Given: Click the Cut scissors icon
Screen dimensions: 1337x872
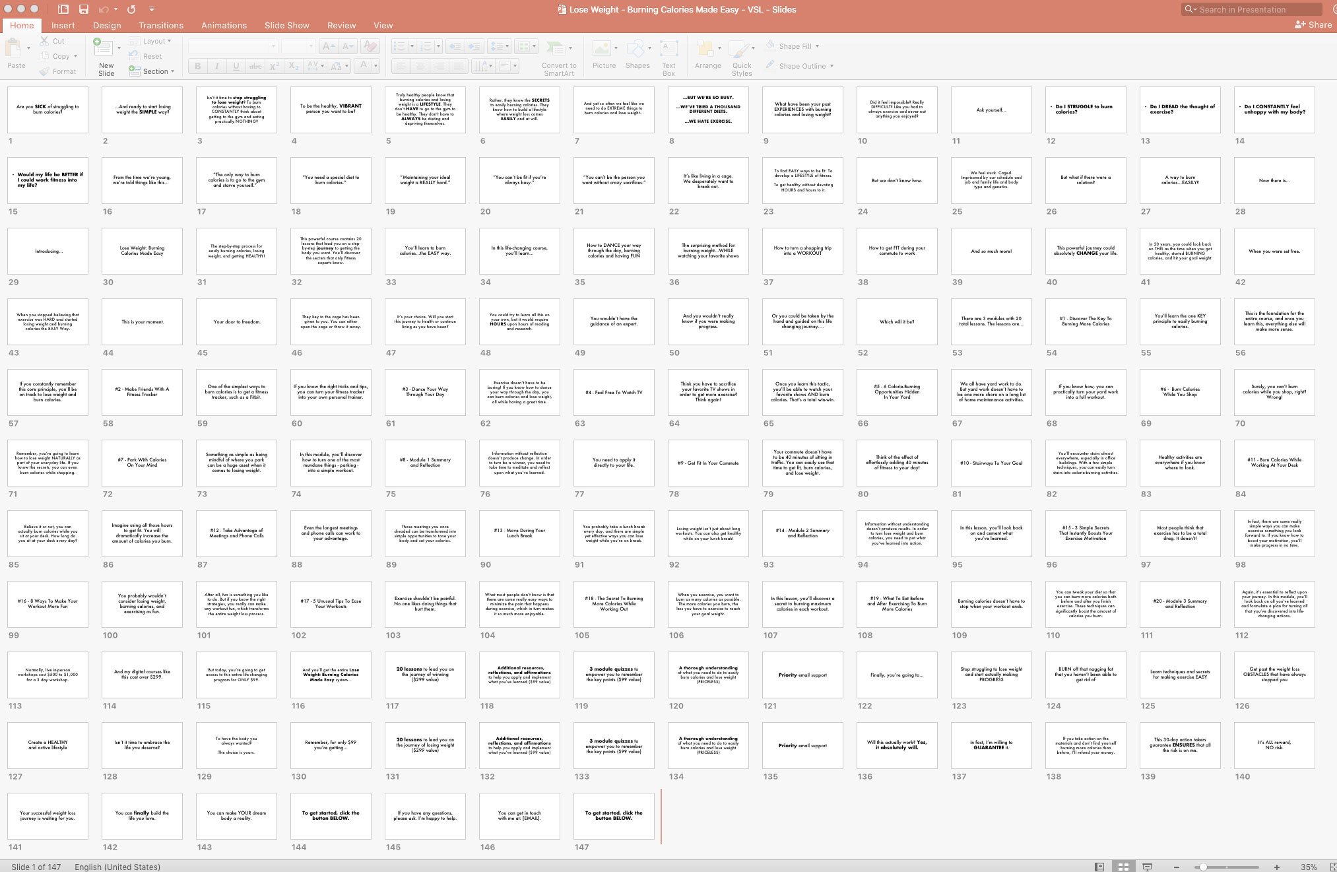Looking at the screenshot, I should (44, 41).
